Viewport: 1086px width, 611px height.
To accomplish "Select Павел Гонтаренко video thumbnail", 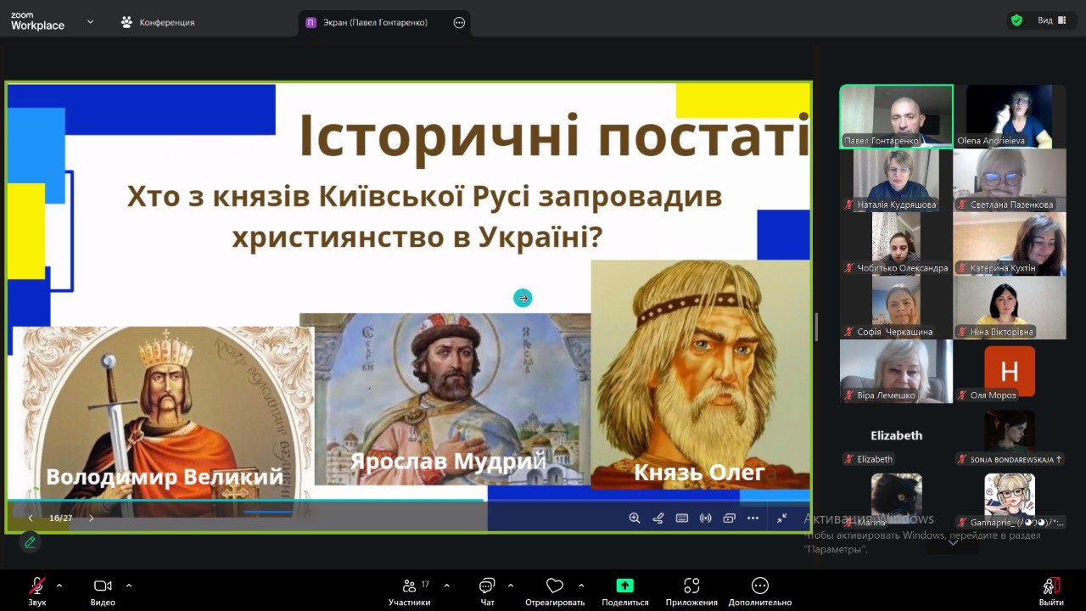I will coord(896,116).
